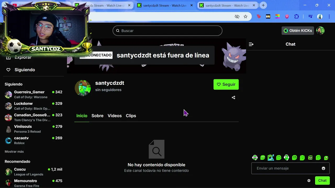Open the black and yellow W extension
335x188 pixels.
[x=268, y=16]
